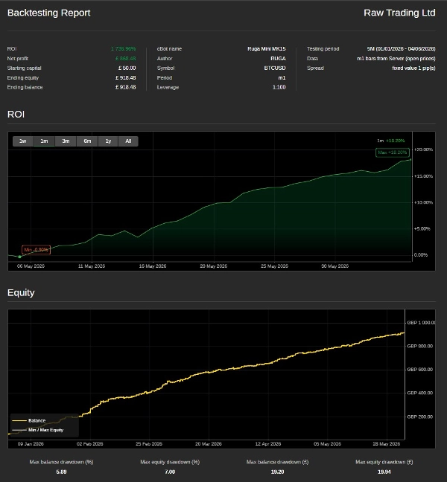Image resolution: width=447 pixels, height=482 pixels.
Task: Click the BTCUSD symbol value
Action: click(275, 68)
